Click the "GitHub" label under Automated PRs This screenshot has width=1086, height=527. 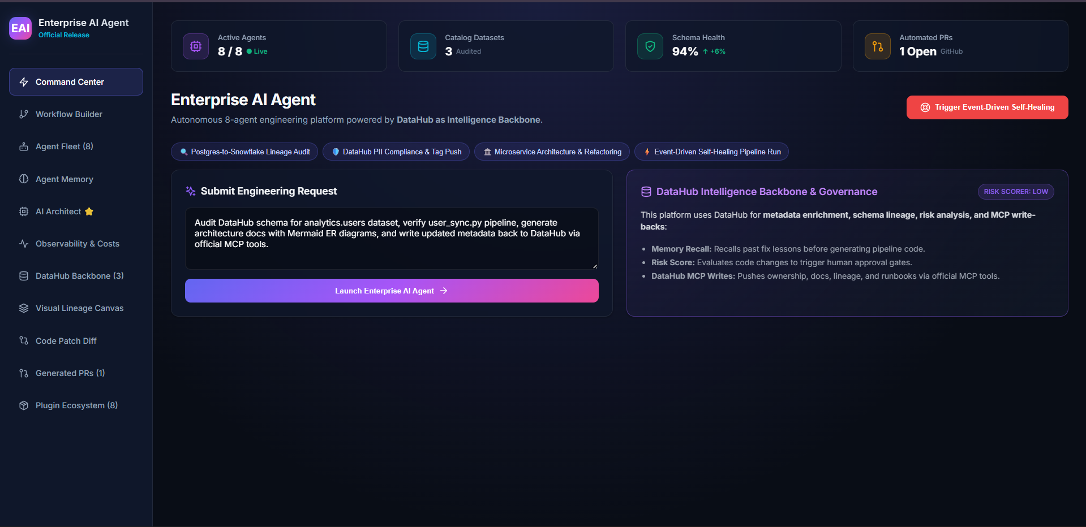(951, 51)
